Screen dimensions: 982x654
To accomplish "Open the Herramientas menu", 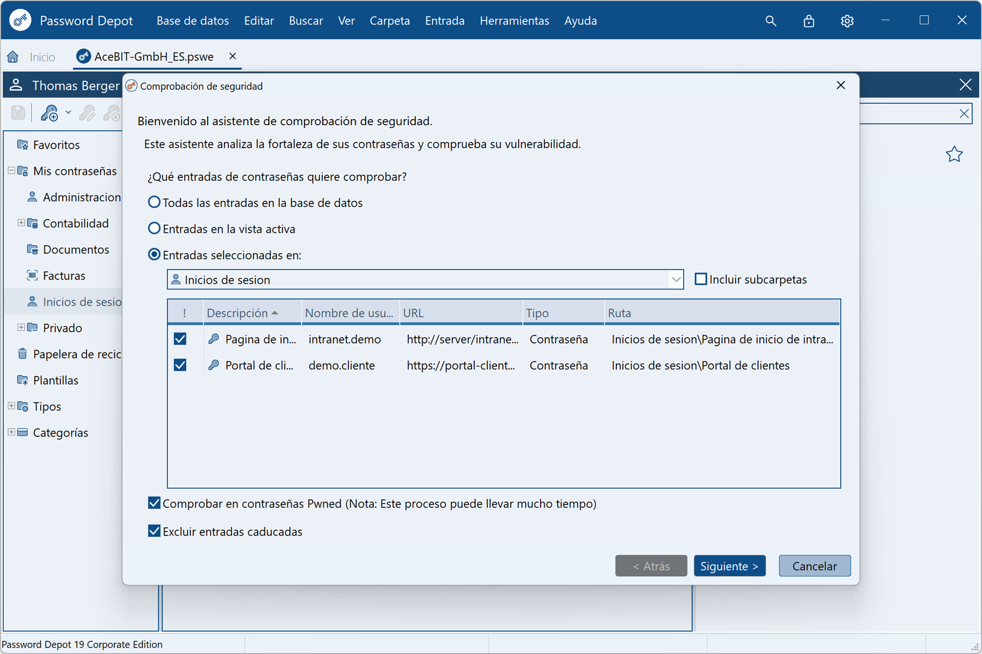I will tap(515, 21).
